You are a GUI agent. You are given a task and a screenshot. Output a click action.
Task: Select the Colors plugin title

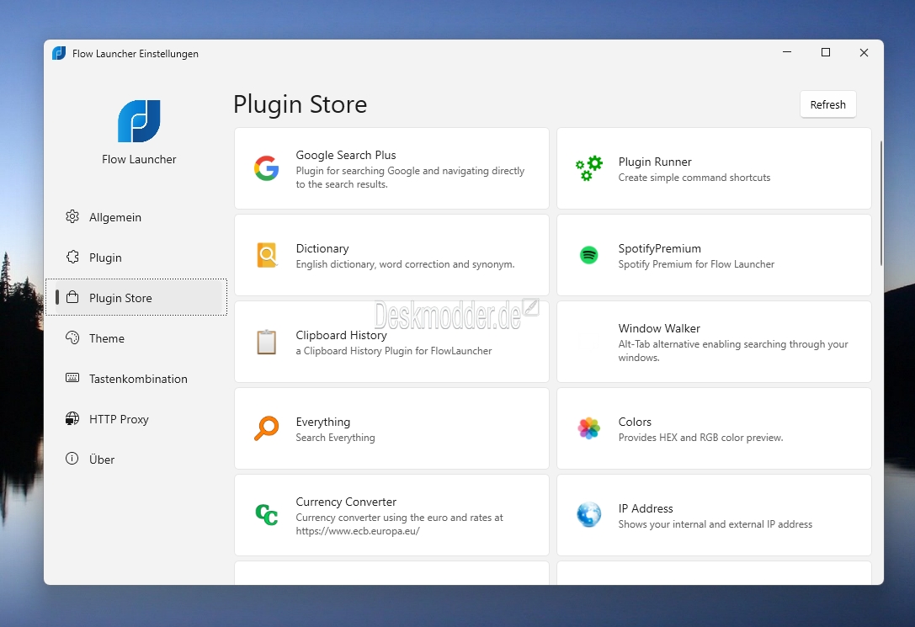pyautogui.click(x=635, y=422)
